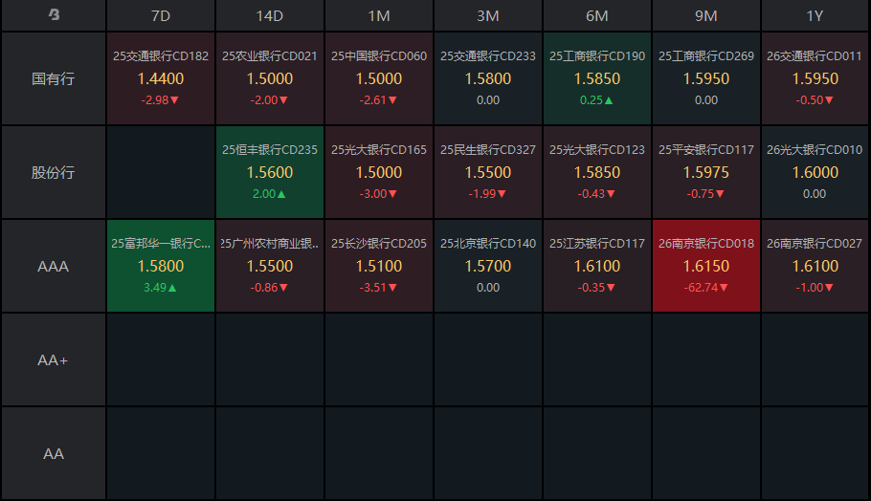Click the 25平安银行CD117 quote cell
871x501 pixels.
coord(706,172)
